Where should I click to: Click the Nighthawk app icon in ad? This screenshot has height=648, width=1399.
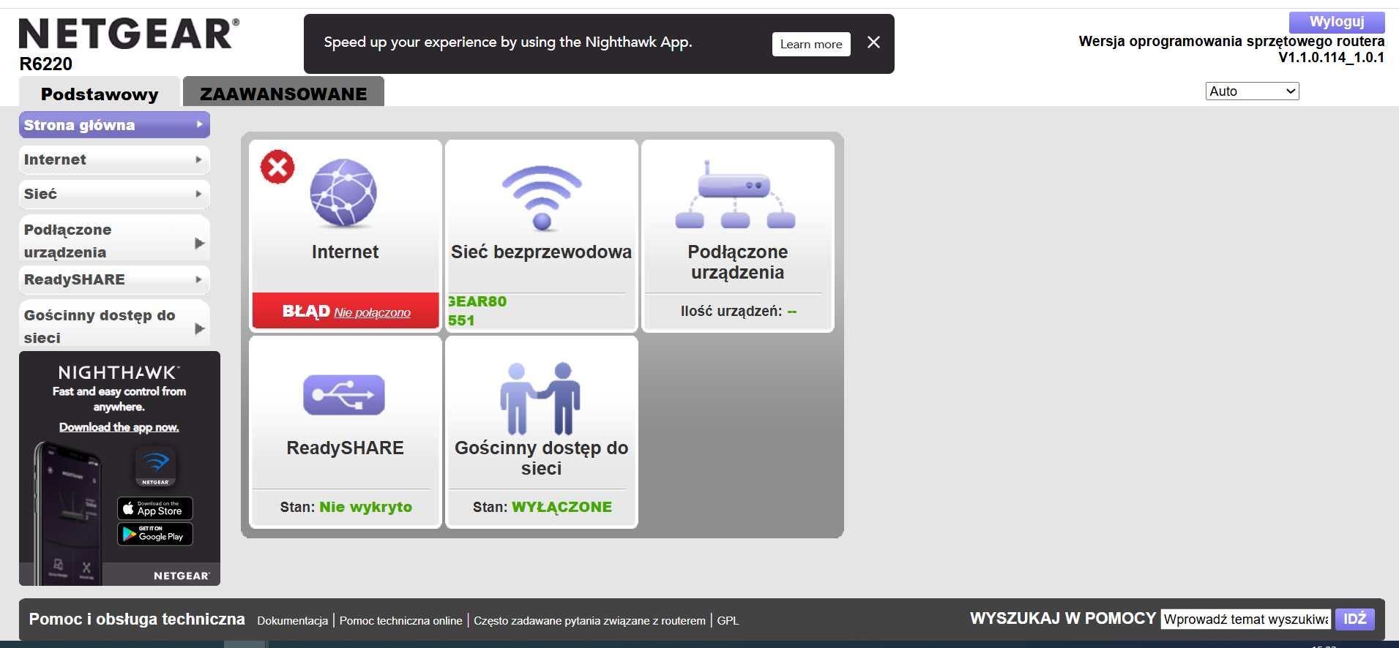155,466
